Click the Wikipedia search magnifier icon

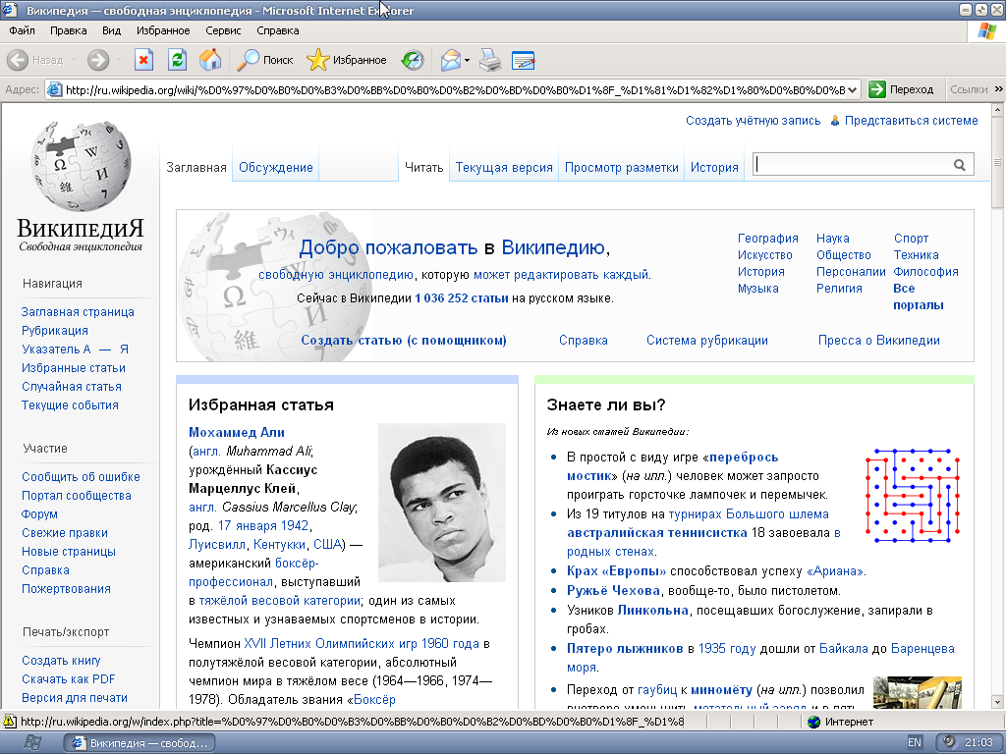pyautogui.click(x=960, y=163)
